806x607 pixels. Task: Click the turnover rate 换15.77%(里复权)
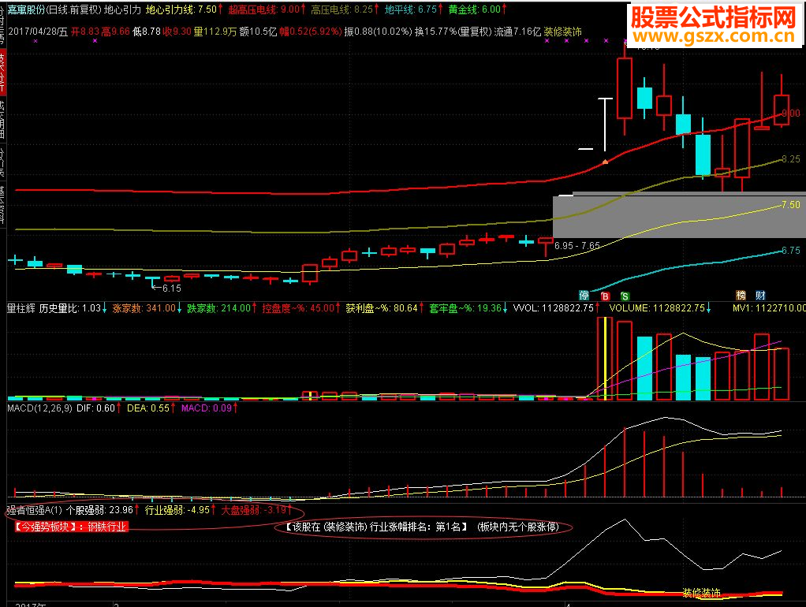point(453,32)
